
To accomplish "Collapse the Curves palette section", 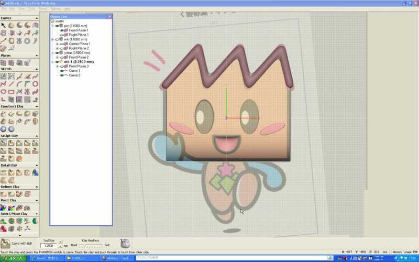I will [x=37, y=18].
